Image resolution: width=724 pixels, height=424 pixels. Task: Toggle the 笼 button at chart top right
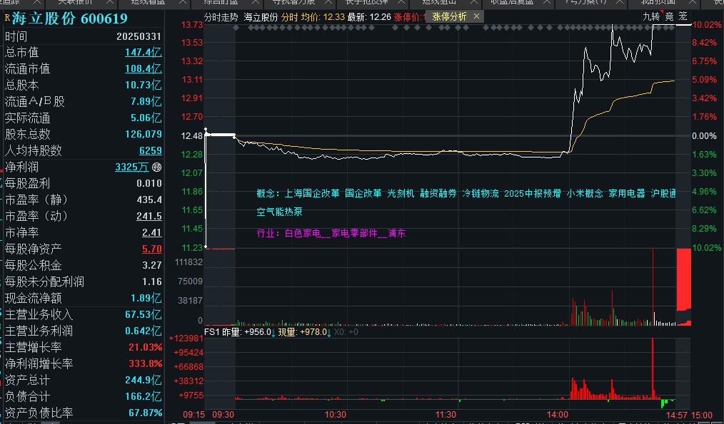(683, 17)
